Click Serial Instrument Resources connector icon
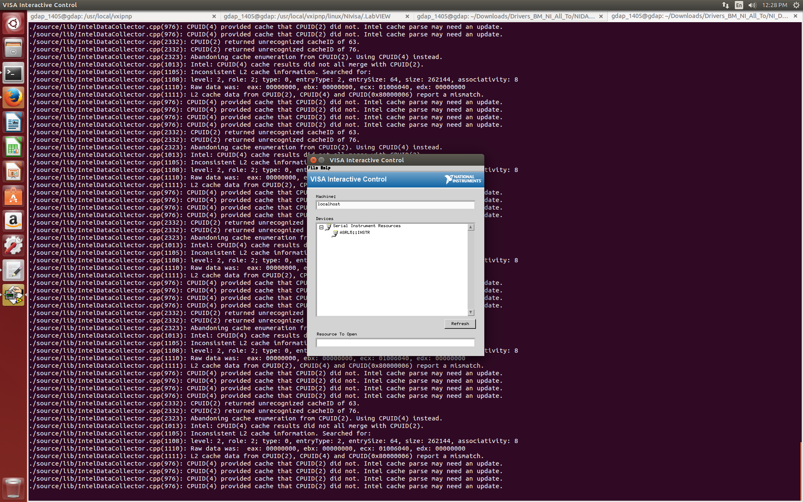803x502 pixels. (328, 226)
